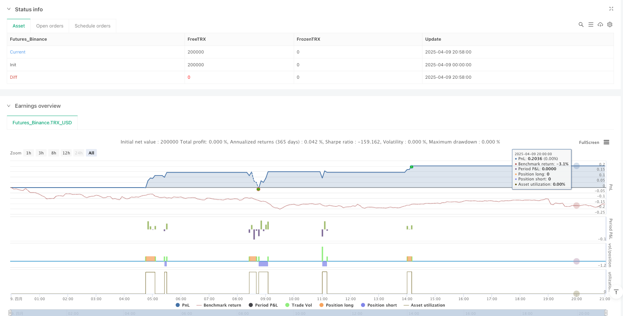This screenshot has height=316, width=623.
Task: Click the Current row link
Action: (x=18, y=52)
